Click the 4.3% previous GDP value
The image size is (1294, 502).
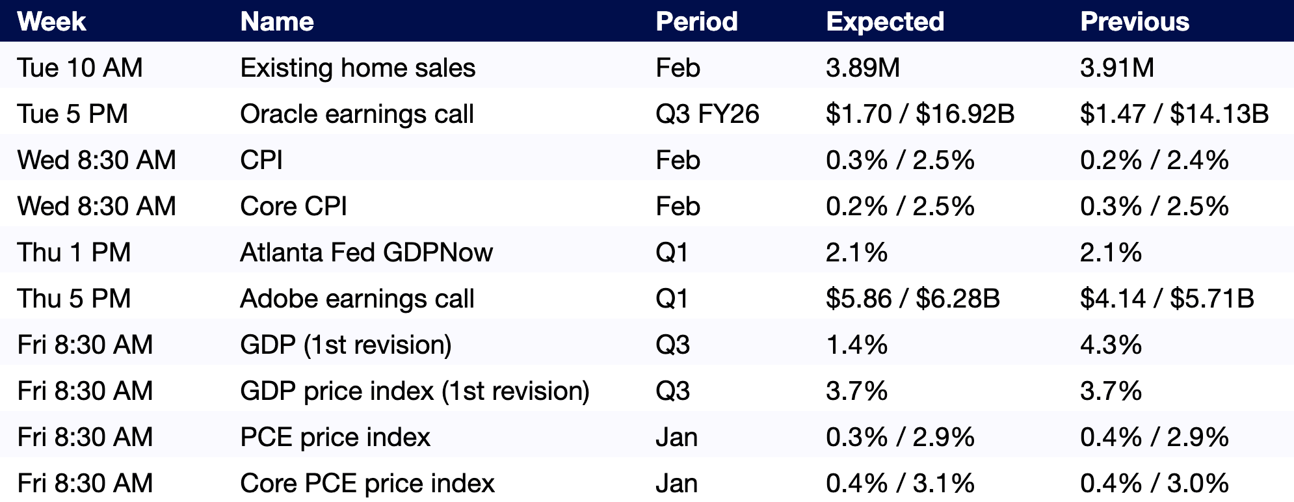(1111, 345)
